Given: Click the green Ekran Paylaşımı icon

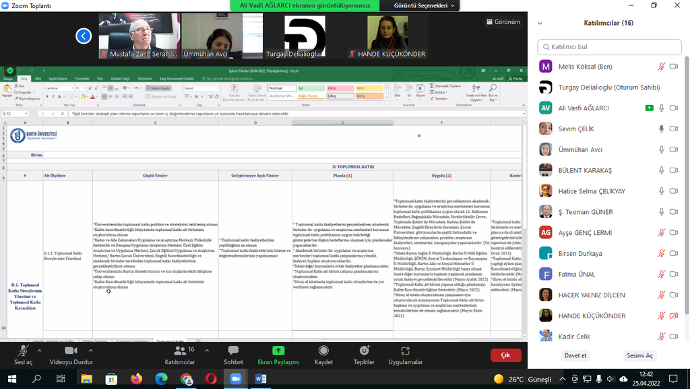Looking at the screenshot, I should click(x=278, y=351).
